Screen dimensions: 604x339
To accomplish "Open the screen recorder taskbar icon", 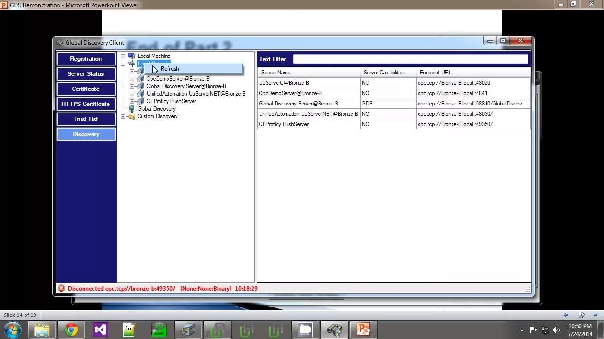I will click(305, 330).
